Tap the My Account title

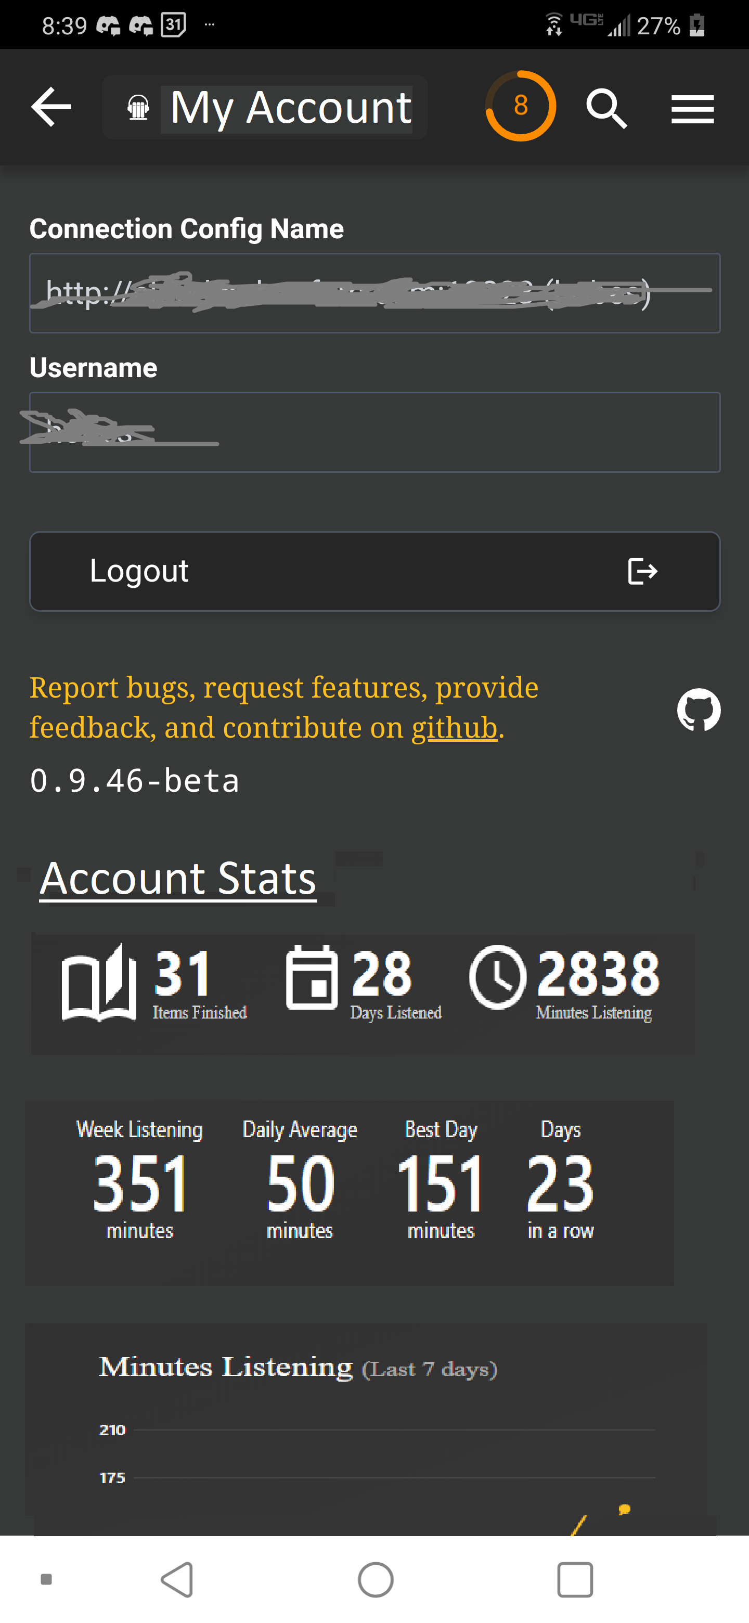291,108
